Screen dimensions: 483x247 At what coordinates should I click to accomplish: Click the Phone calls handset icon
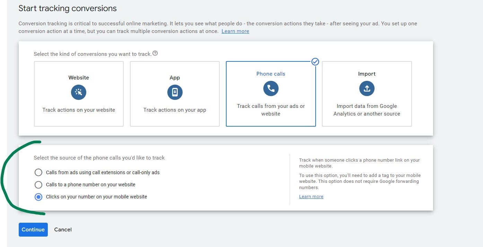click(271, 88)
